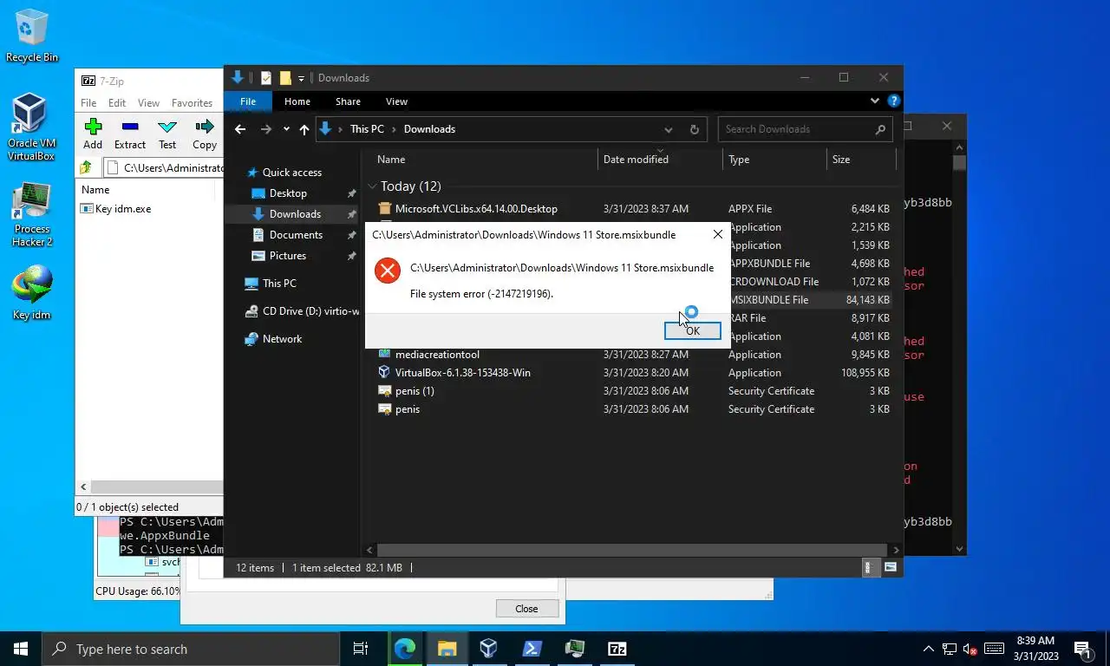1110x666 pixels.
Task: Click Close button in background dialog
Action: 526,609
